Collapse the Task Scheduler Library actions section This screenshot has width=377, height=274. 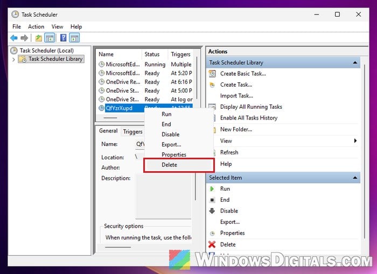[355, 62]
